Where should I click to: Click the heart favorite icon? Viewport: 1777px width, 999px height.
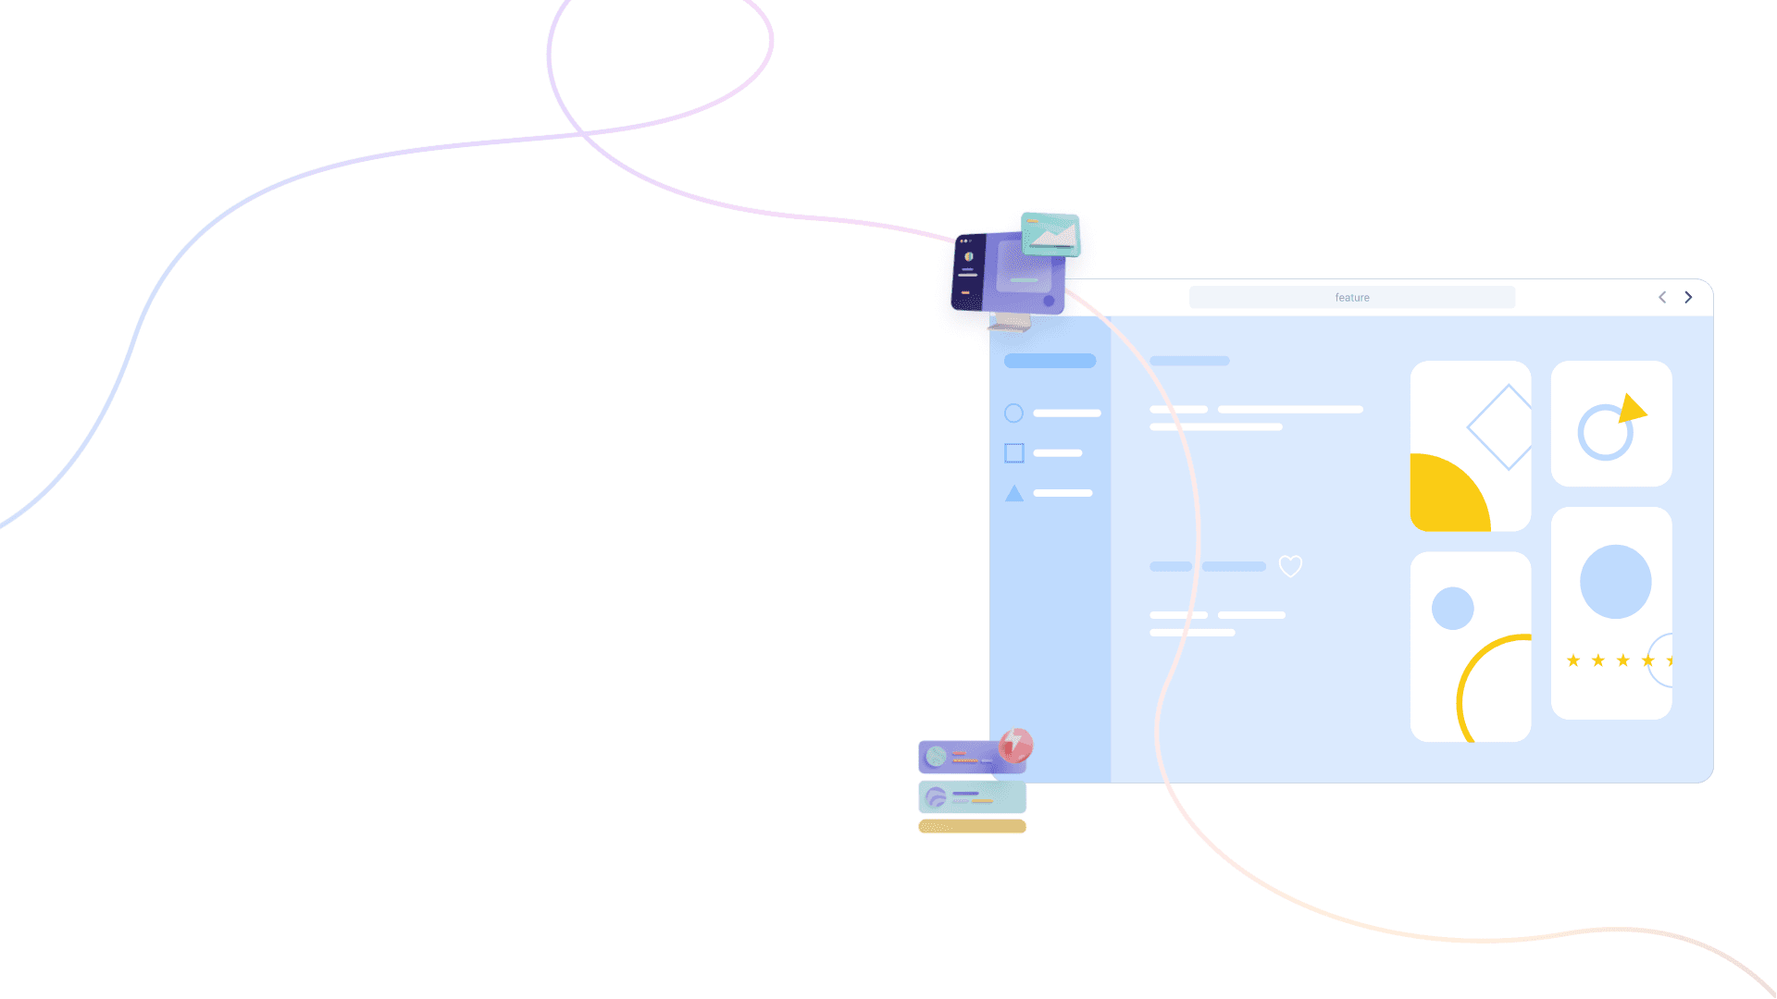click(x=1290, y=566)
